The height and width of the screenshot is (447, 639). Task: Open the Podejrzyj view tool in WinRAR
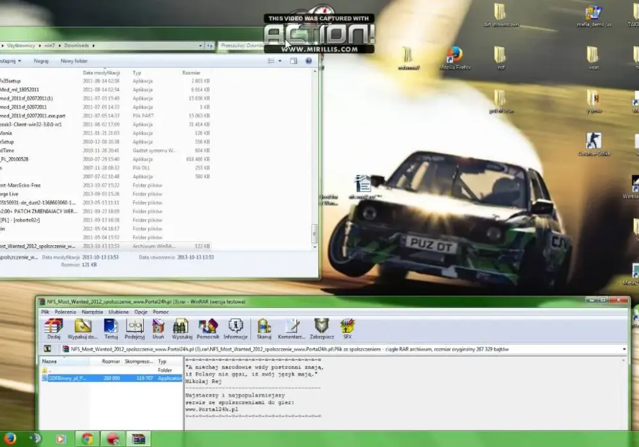[x=134, y=329]
